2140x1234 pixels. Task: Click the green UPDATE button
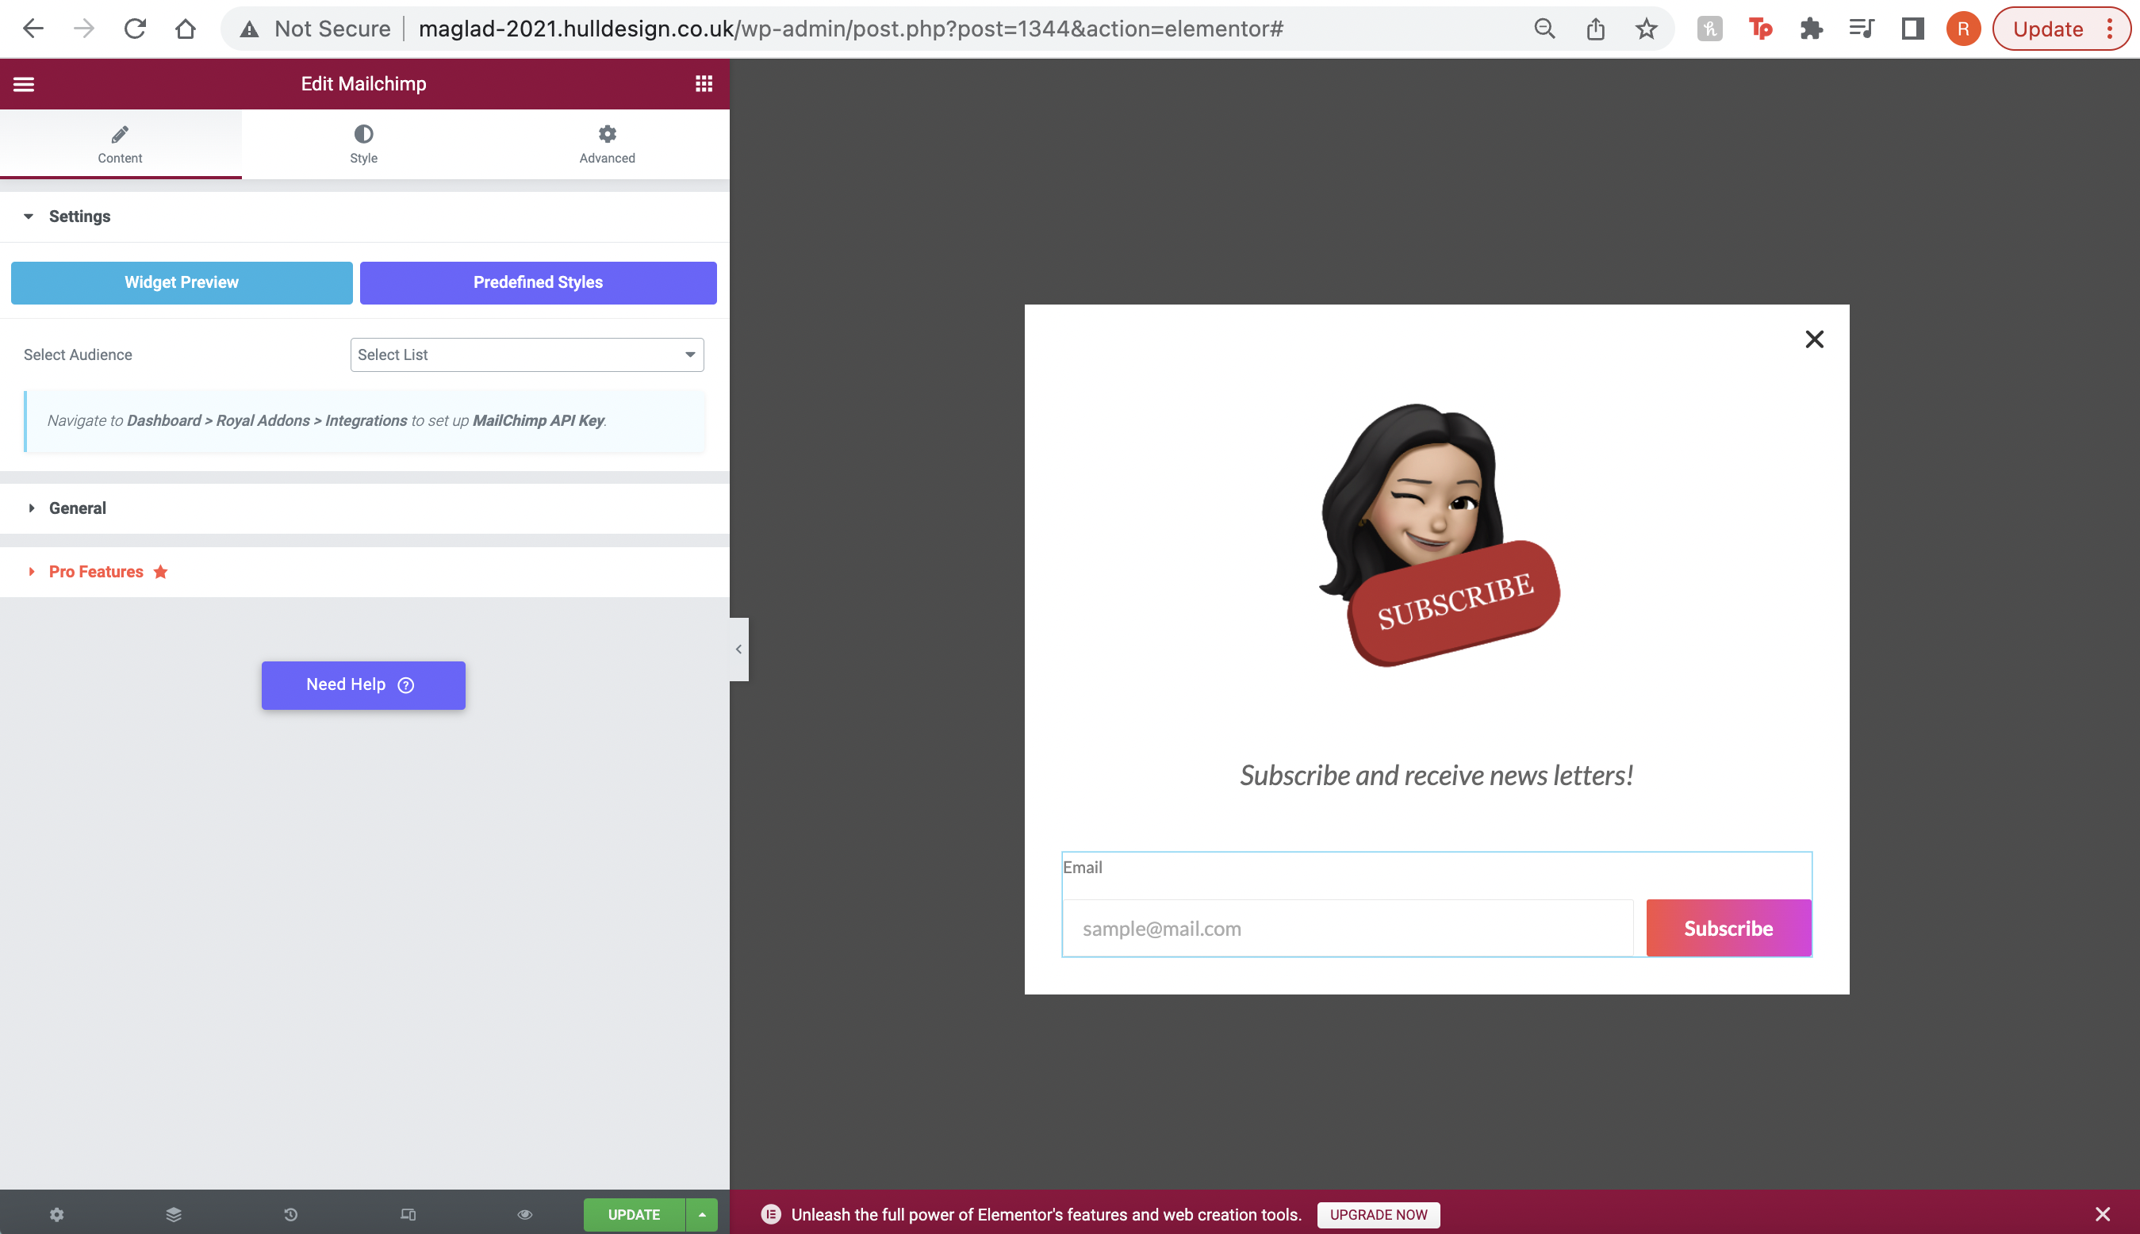click(x=634, y=1214)
